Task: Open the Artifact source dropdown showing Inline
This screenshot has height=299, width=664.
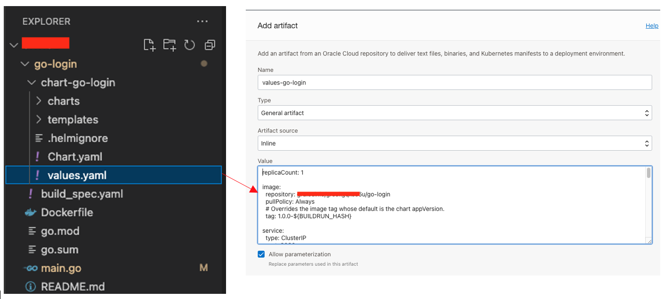Action: pyautogui.click(x=455, y=143)
